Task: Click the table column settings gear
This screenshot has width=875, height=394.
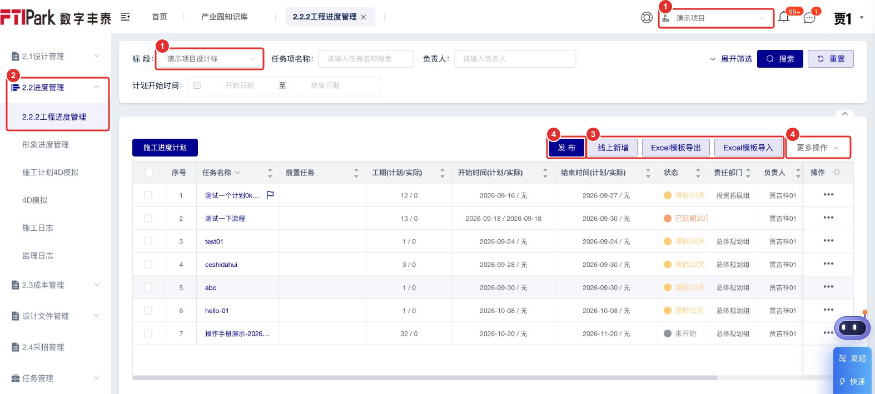Action: 837,173
